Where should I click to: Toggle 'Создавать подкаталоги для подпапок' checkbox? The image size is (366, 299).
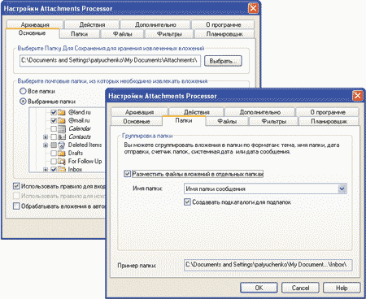click(x=187, y=202)
